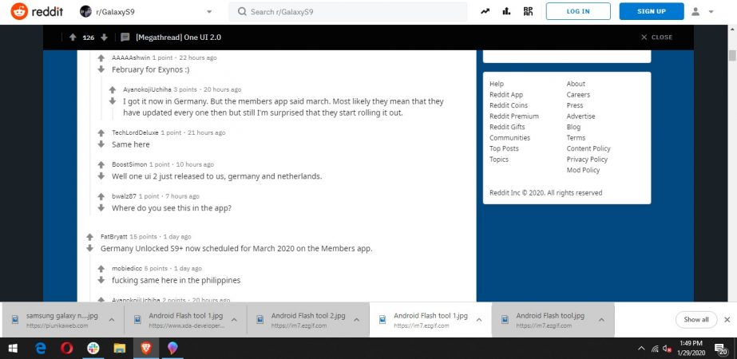
Task: Click the SIGN UP button
Action: (652, 11)
